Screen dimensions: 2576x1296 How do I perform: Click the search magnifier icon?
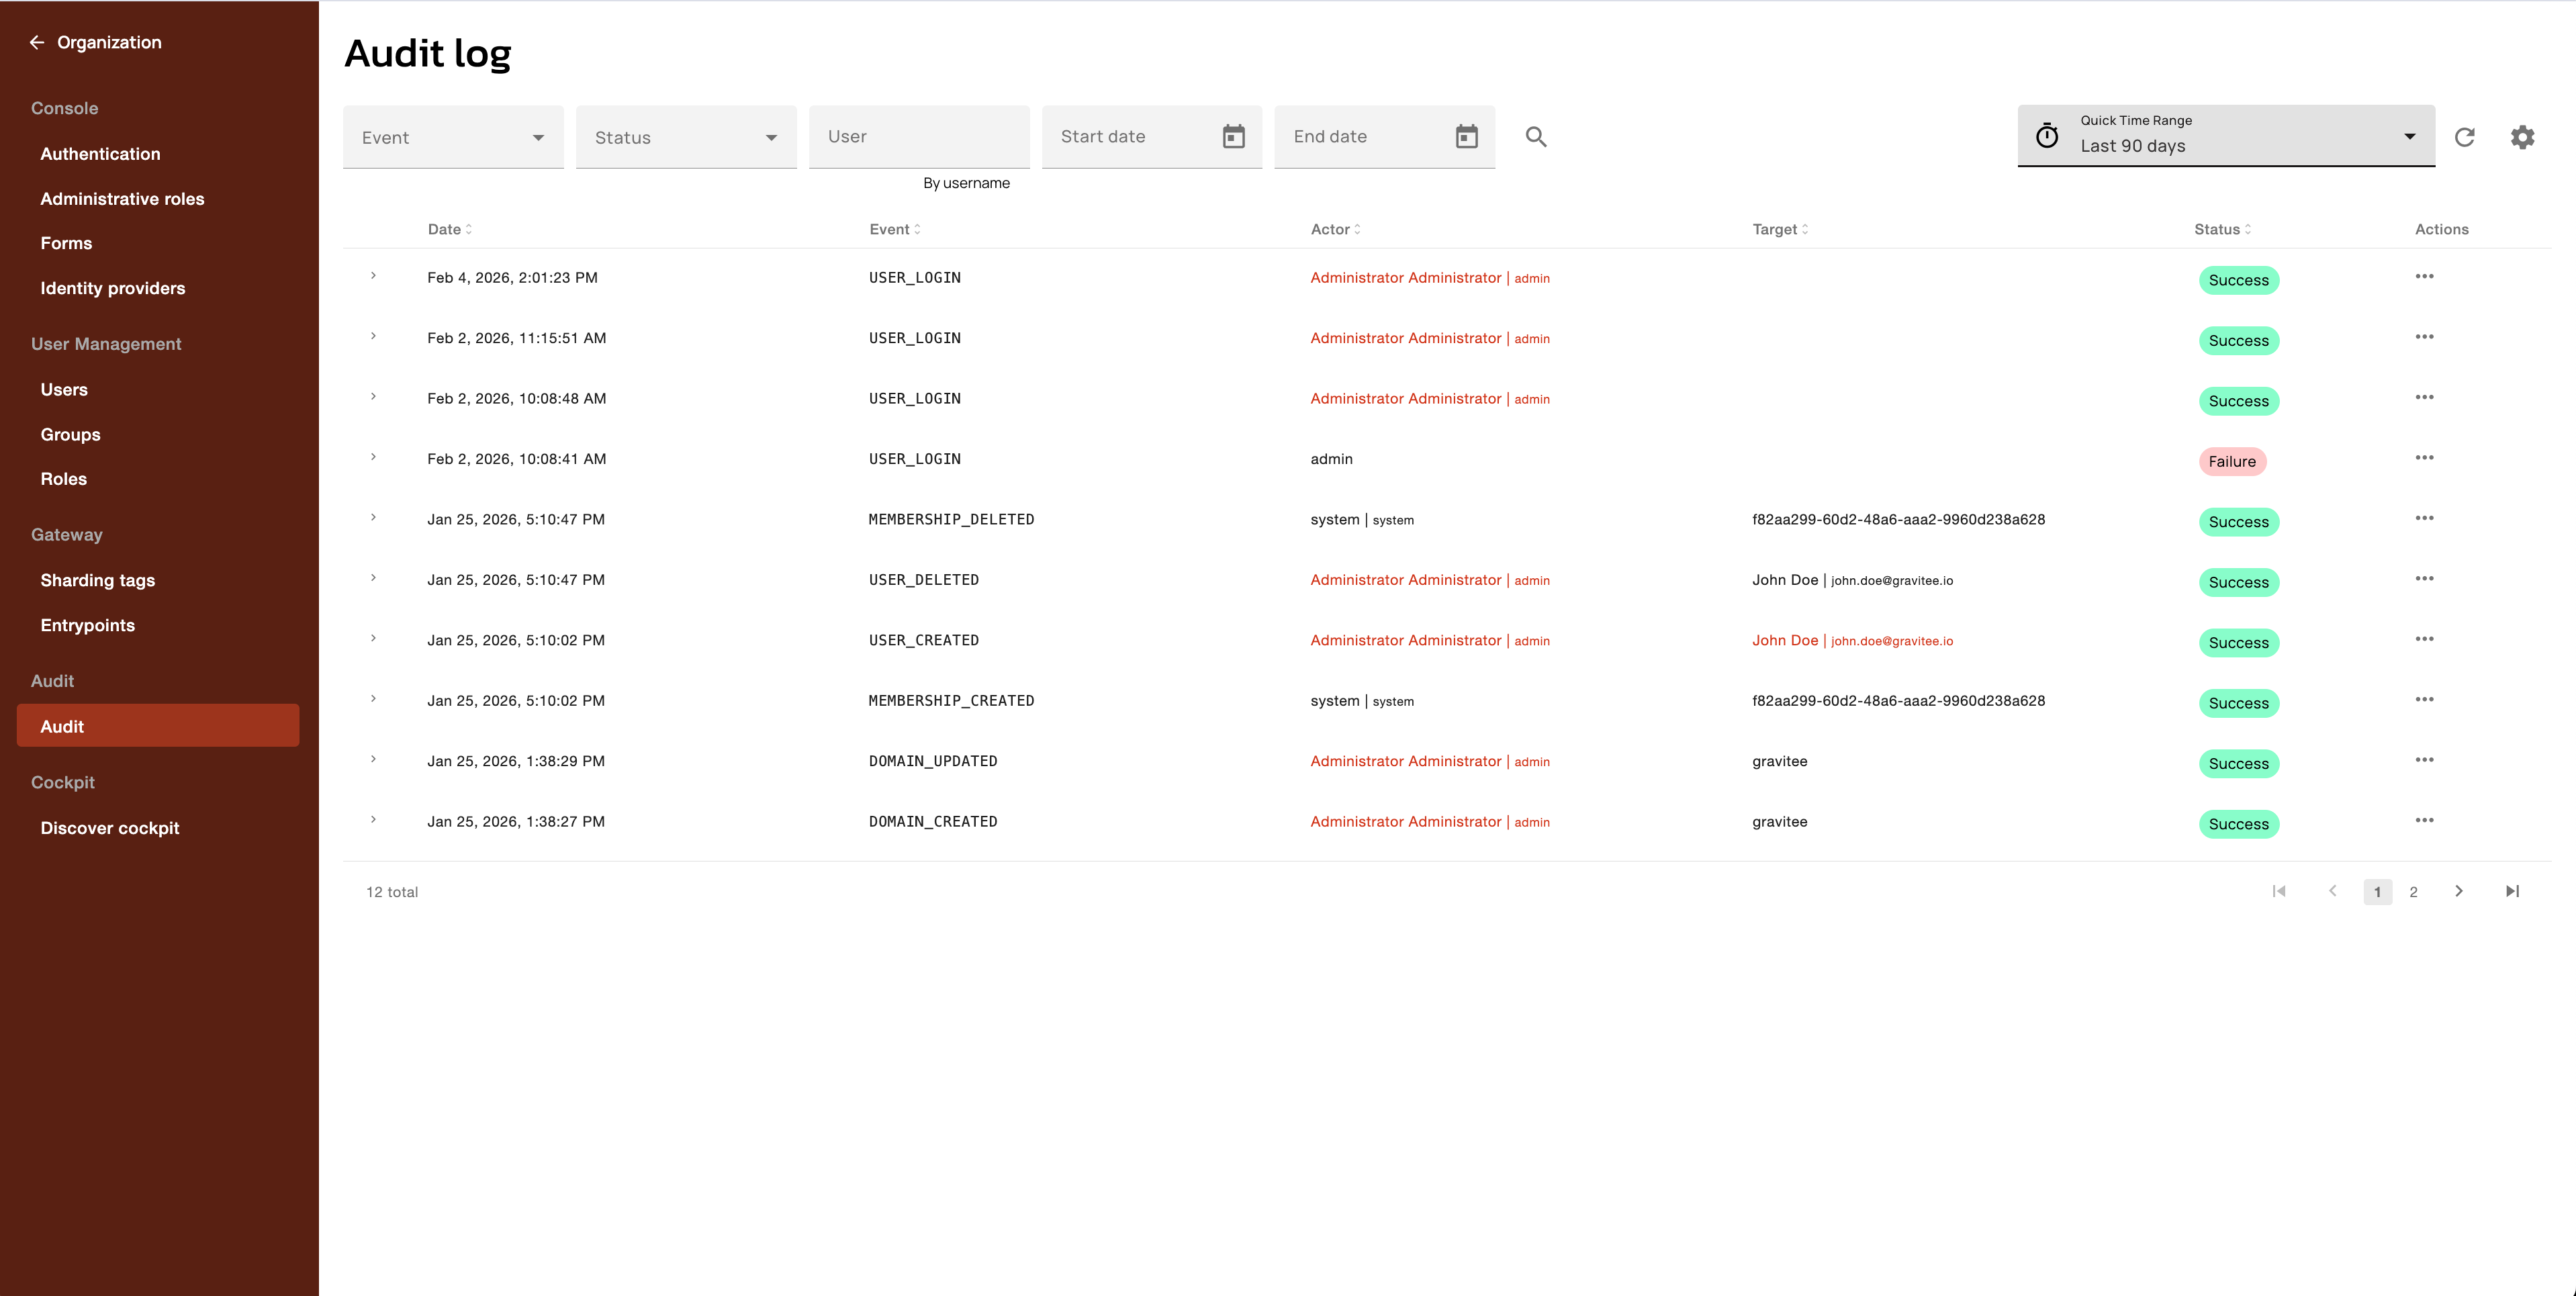pos(1536,137)
